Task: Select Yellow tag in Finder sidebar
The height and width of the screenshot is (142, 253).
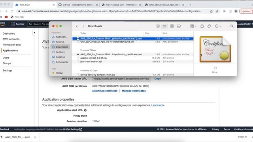Action: 58,73
